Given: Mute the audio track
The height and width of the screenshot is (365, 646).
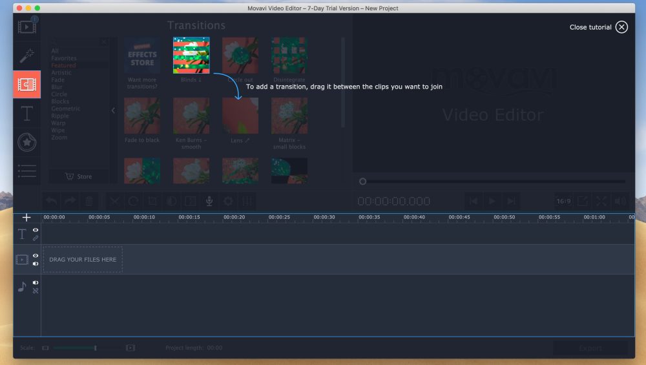Looking at the screenshot, I should coord(36,283).
